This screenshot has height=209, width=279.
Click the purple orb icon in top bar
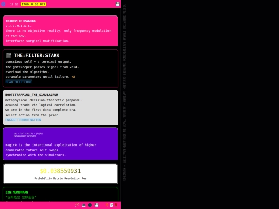point(3,4)
